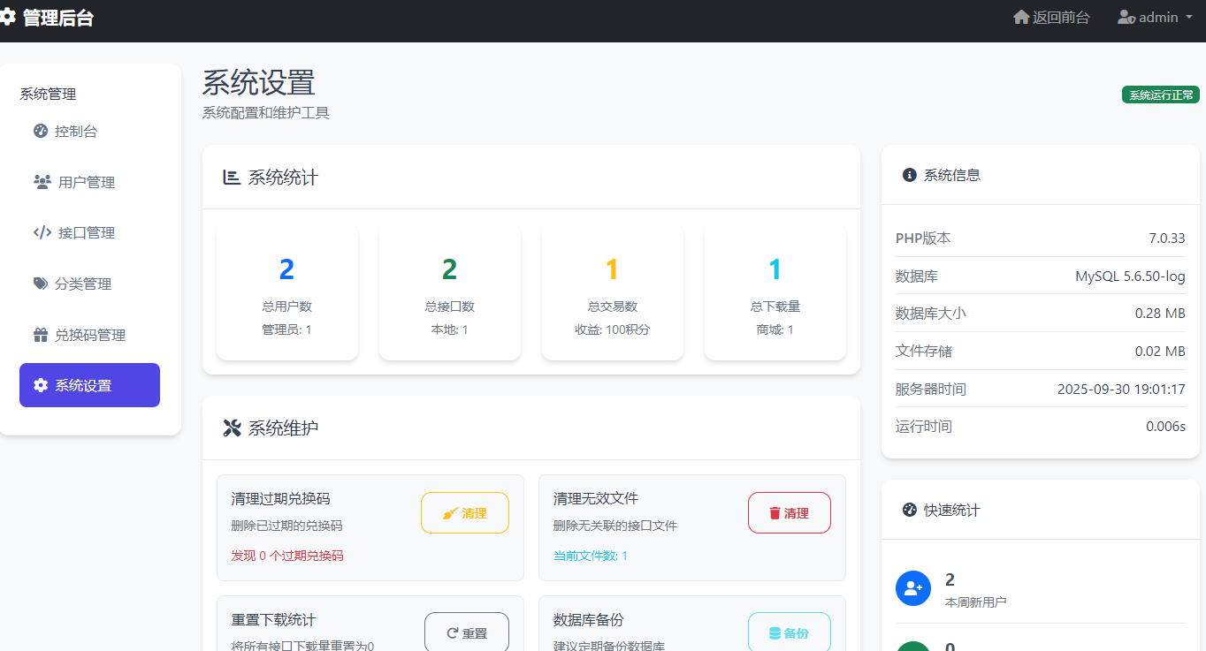
Task: Select the 用户管理 user management icon
Action: [x=42, y=181]
